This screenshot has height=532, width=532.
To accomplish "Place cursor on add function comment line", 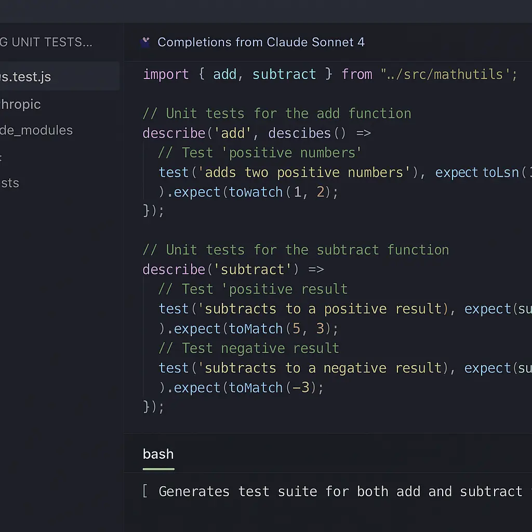I will [276, 114].
